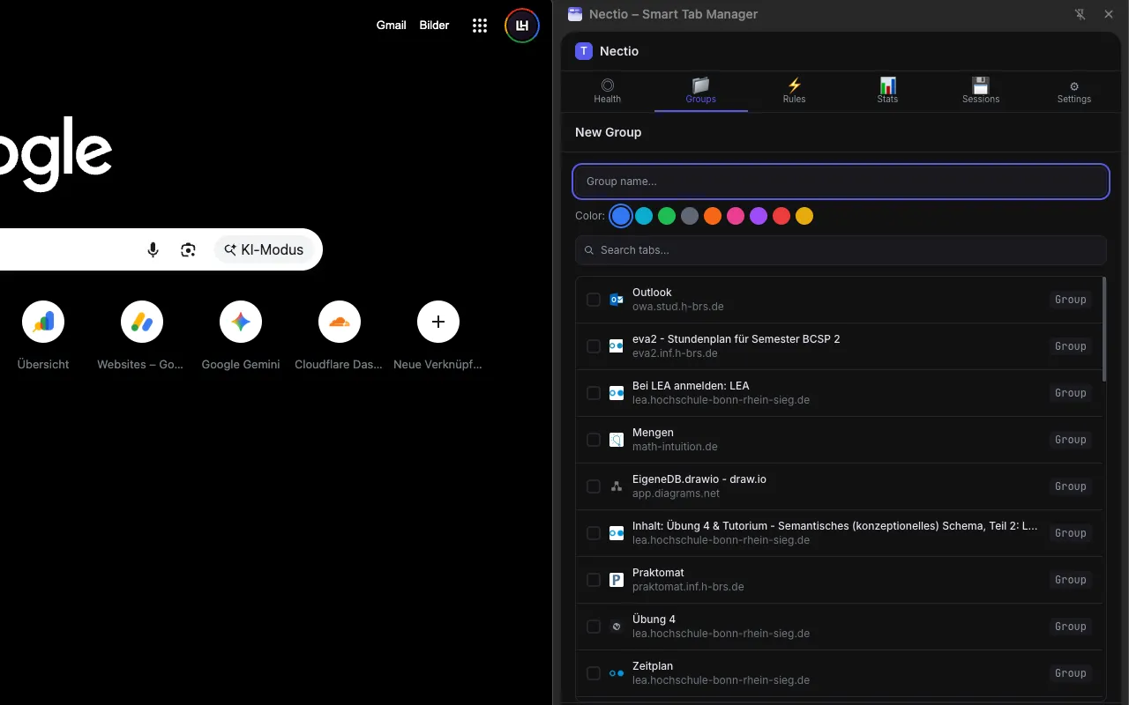Select the Bei LEA anmelden checkbox
This screenshot has width=1129, height=705.
click(594, 393)
